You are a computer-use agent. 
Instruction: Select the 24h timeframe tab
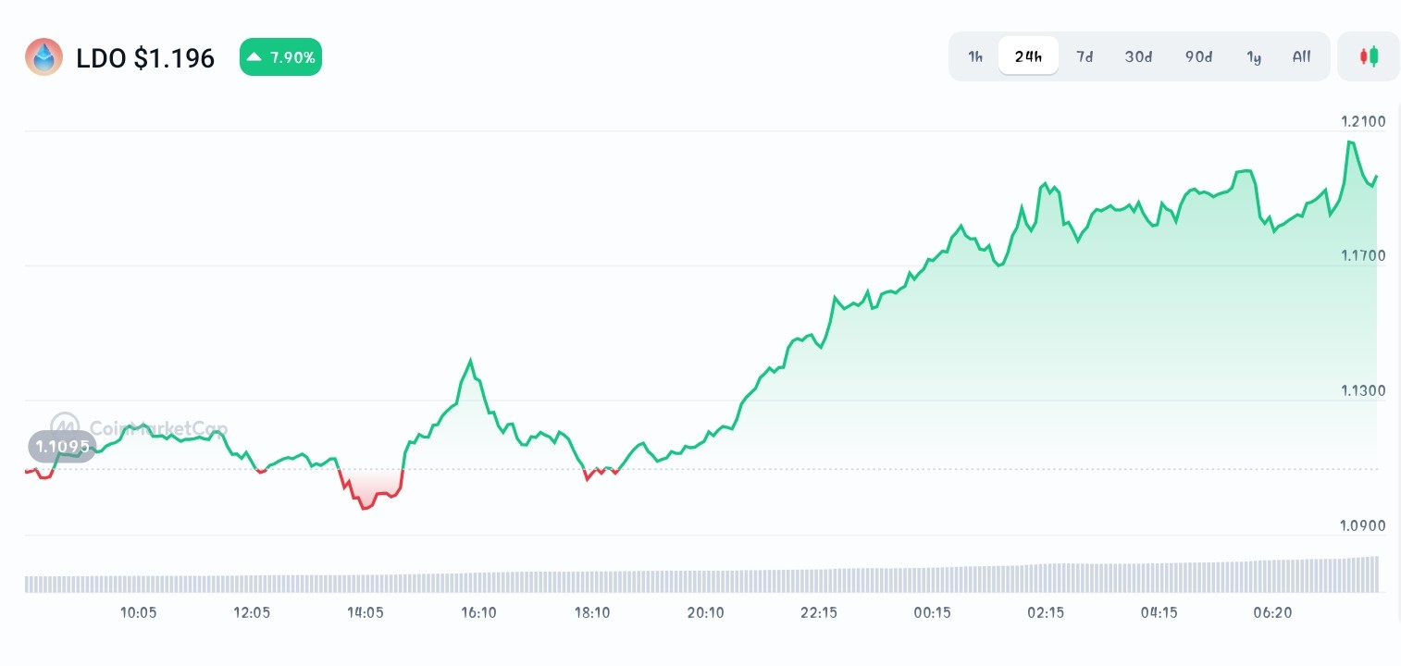1028,56
